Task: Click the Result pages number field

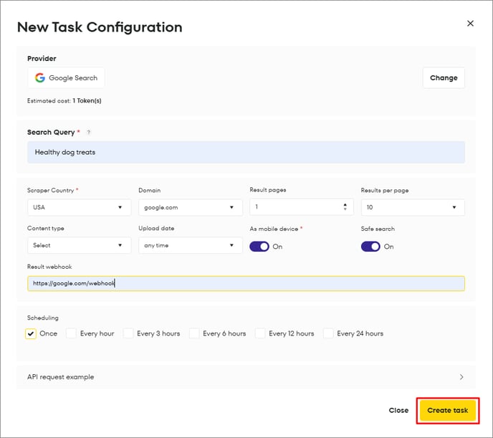Action: [x=302, y=206]
